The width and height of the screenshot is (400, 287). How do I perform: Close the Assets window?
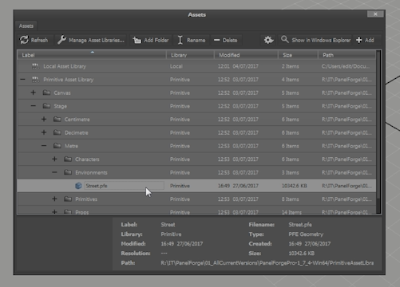(375, 14)
